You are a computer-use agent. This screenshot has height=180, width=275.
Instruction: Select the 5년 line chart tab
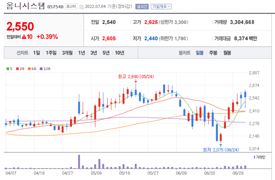(x=106, y=53)
